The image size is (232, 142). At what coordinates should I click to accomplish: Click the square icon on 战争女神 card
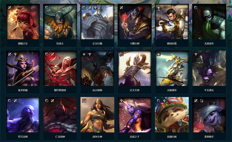tap(84, 101)
